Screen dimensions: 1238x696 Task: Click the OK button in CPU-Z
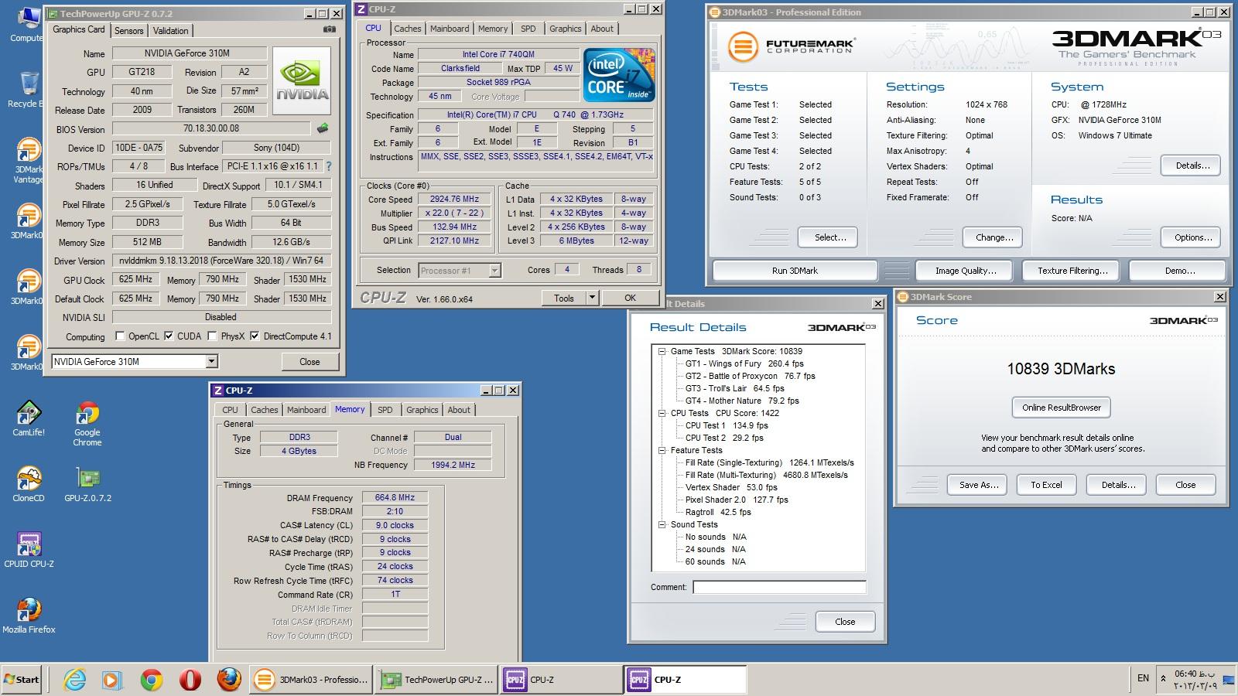coord(630,298)
